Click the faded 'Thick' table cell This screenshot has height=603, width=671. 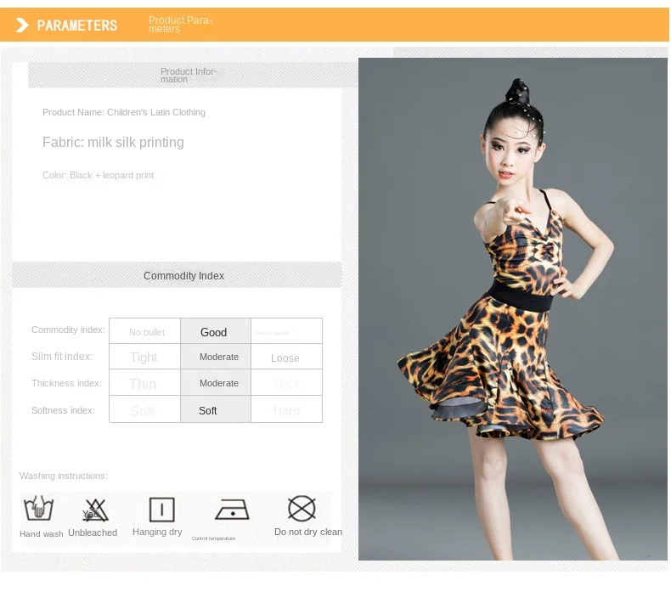(x=286, y=382)
